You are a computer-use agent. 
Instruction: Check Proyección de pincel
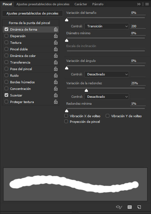(x=66, y=121)
